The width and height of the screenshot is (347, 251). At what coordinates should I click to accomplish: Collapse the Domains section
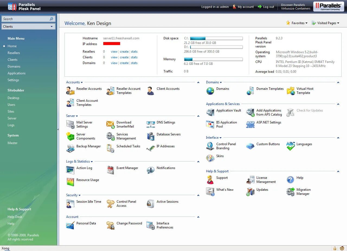[338, 82]
